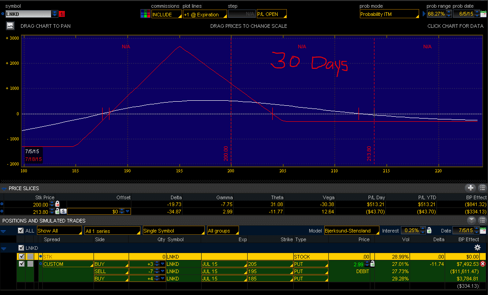The height and width of the screenshot is (295, 488).
Task: Open the commissions INCLUDE dropdown
Action: (x=166, y=14)
